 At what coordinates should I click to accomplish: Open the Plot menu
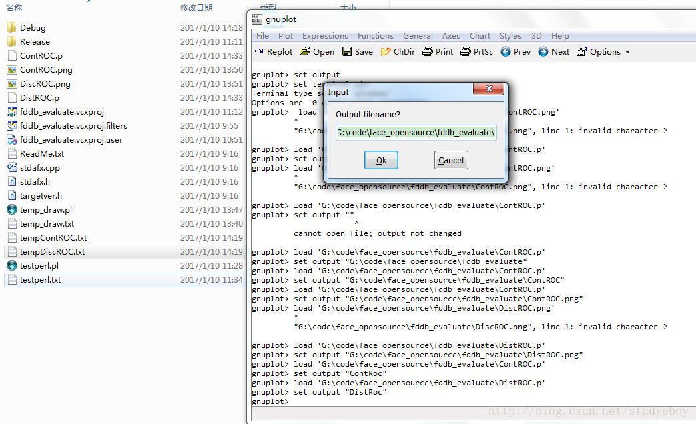click(286, 36)
